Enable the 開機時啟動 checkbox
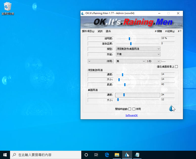 point(130,109)
